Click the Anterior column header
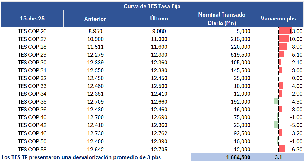 (95, 19)
